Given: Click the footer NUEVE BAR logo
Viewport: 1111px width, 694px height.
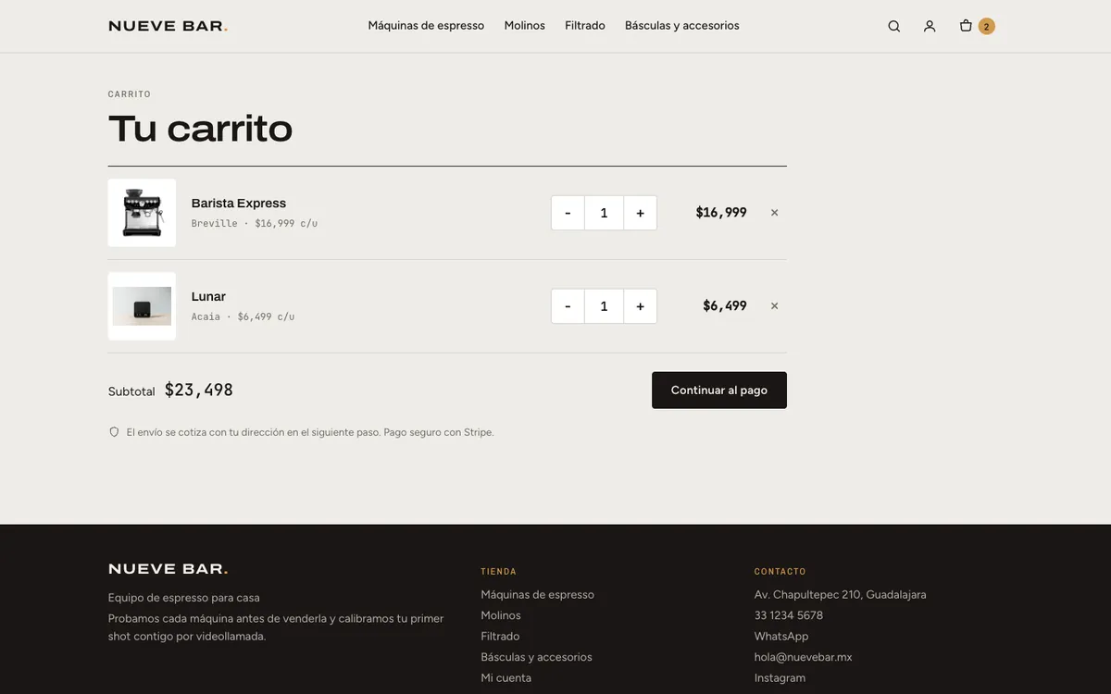Looking at the screenshot, I should tap(168, 569).
